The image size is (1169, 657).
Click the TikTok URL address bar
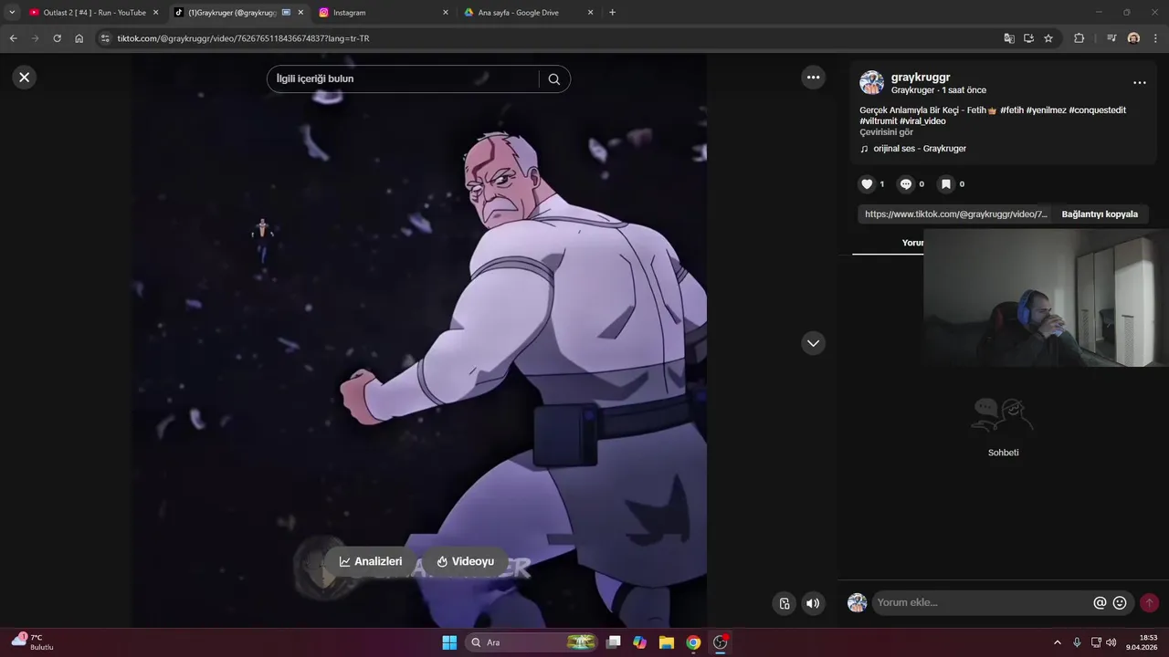[548, 38]
